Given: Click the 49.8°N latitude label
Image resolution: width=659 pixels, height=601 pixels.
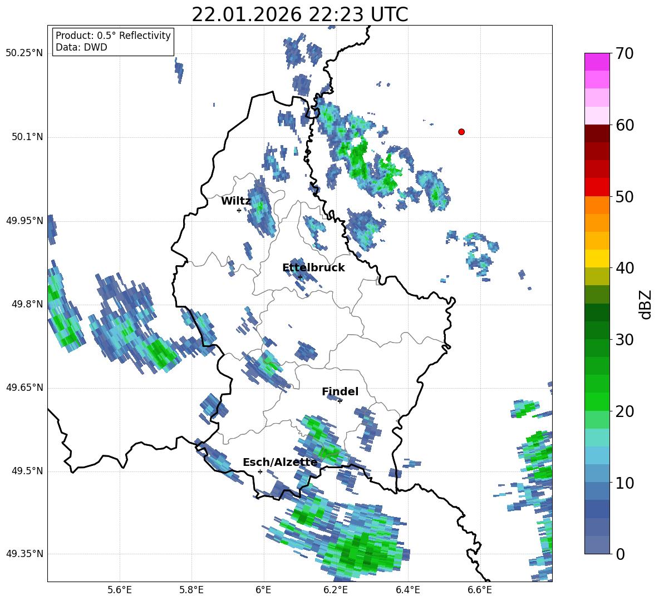Looking at the screenshot, I should [28, 304].
